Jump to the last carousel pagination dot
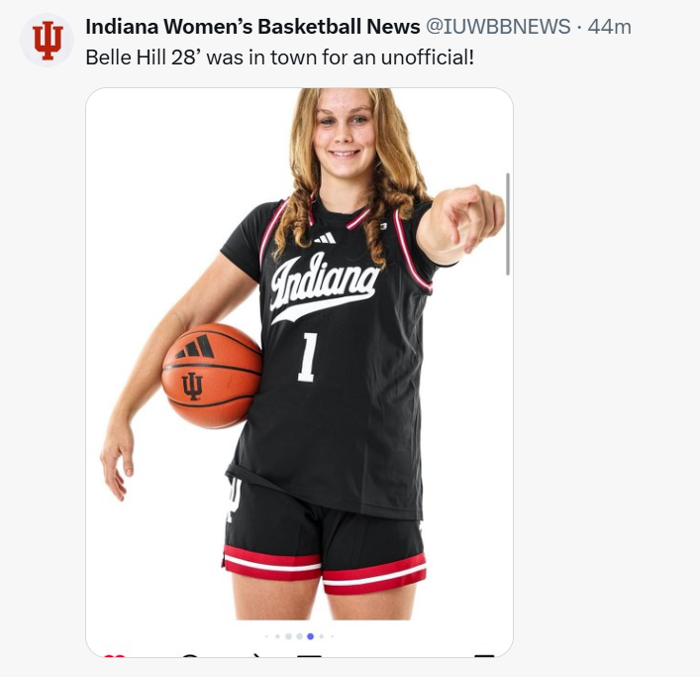 (x=333, y=636)
